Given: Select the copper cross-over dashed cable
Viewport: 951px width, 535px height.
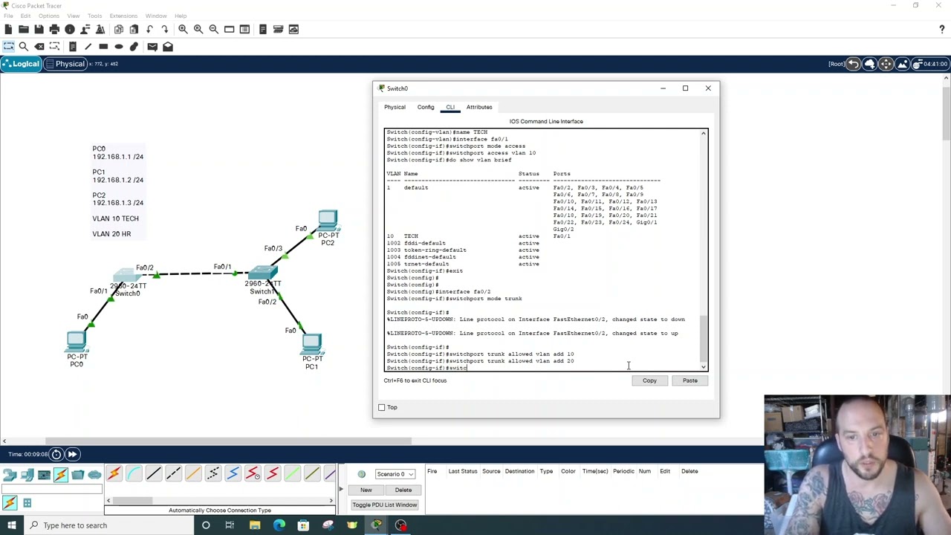Looking at the screenshot, I should pyautogui.click(x=173, y=474).
